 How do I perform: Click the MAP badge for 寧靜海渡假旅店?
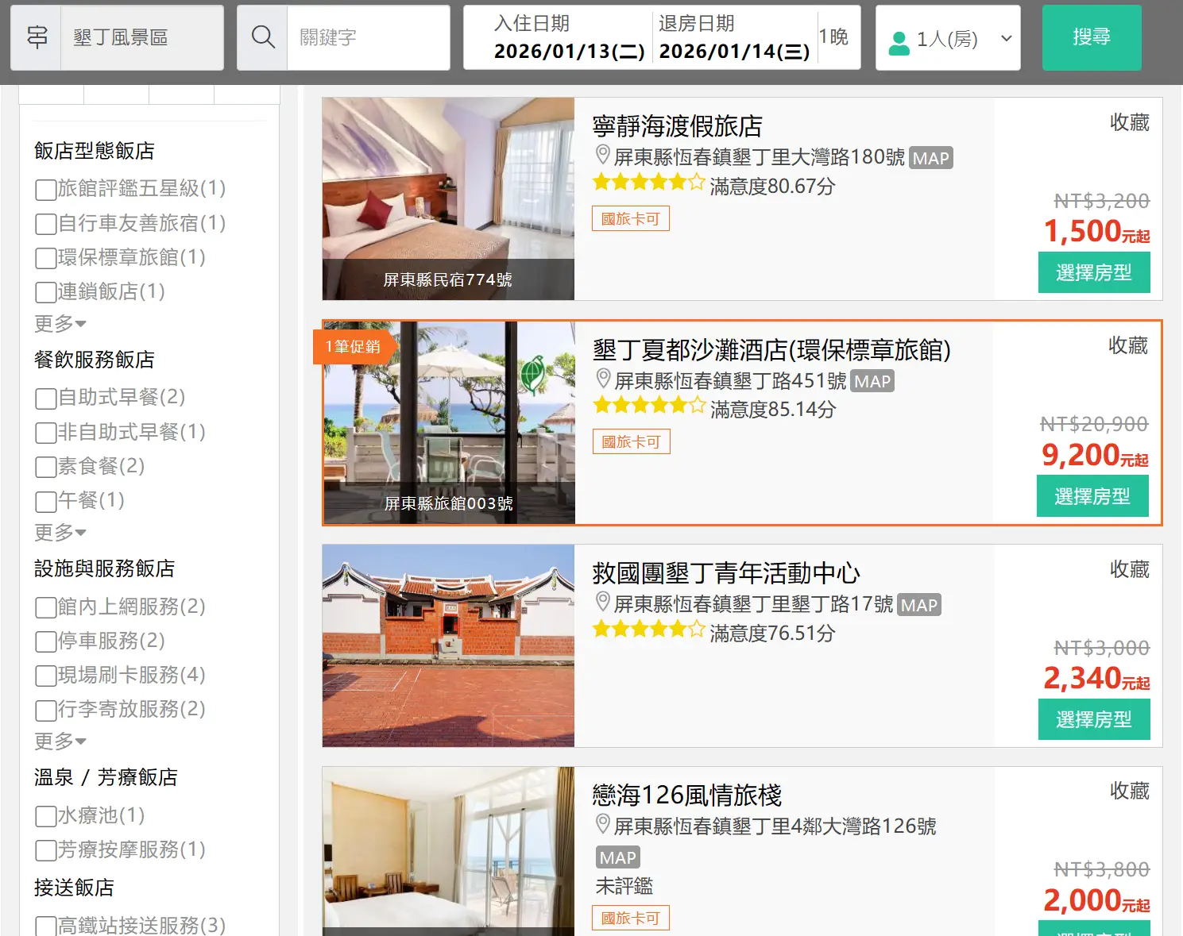tap(930, 158)
